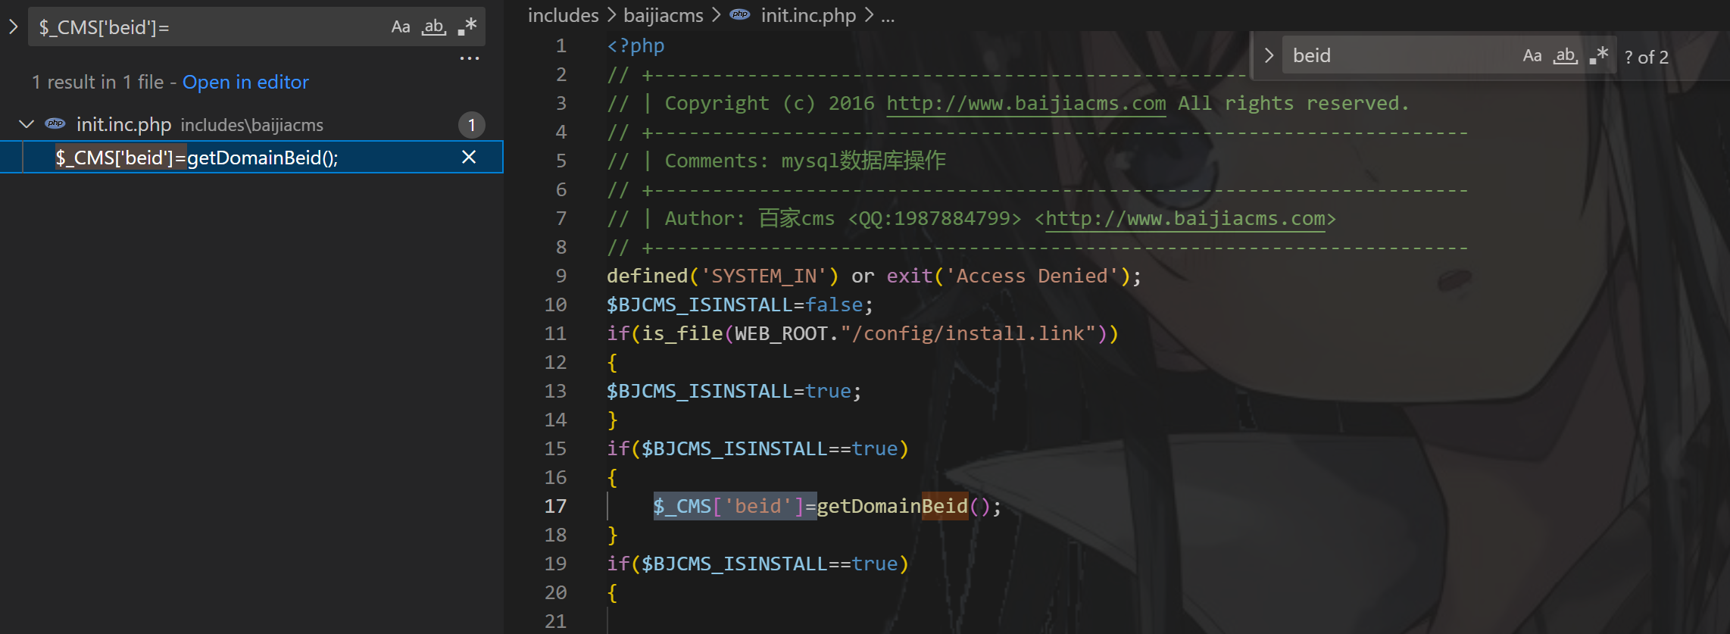Collapse the init.inc.php search results group
This screenshot has width=1730, height=634.
pos(27,124)
